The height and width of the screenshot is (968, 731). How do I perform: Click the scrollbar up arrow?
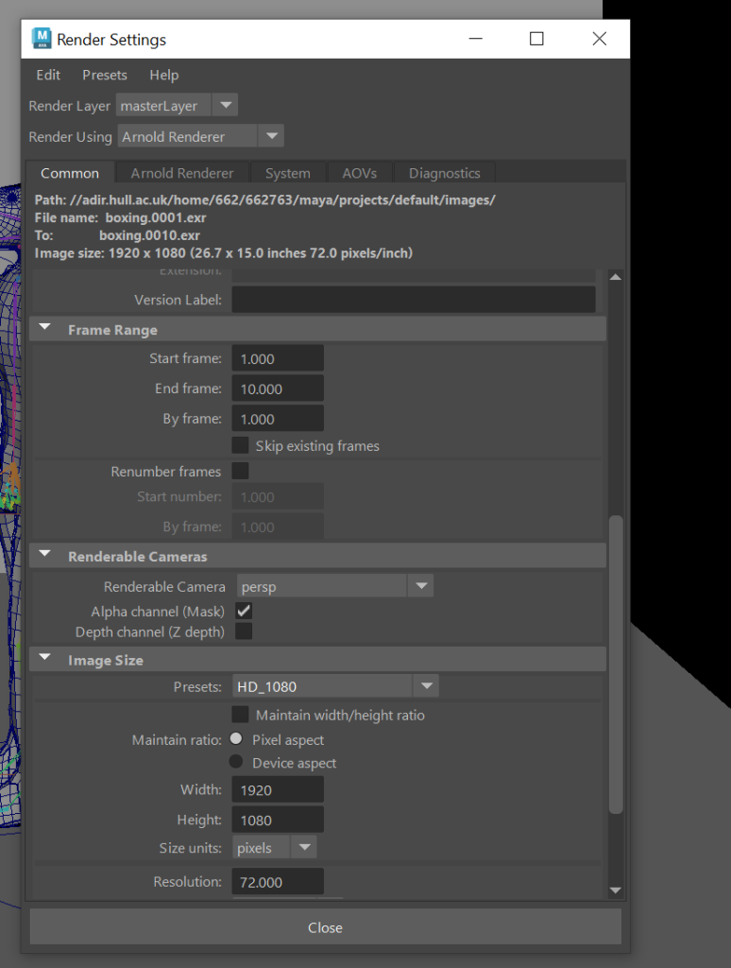pyautogui.click(x=615, y=277)
